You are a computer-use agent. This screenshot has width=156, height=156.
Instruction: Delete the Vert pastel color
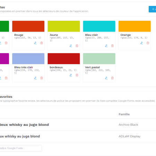pos(112,78)
